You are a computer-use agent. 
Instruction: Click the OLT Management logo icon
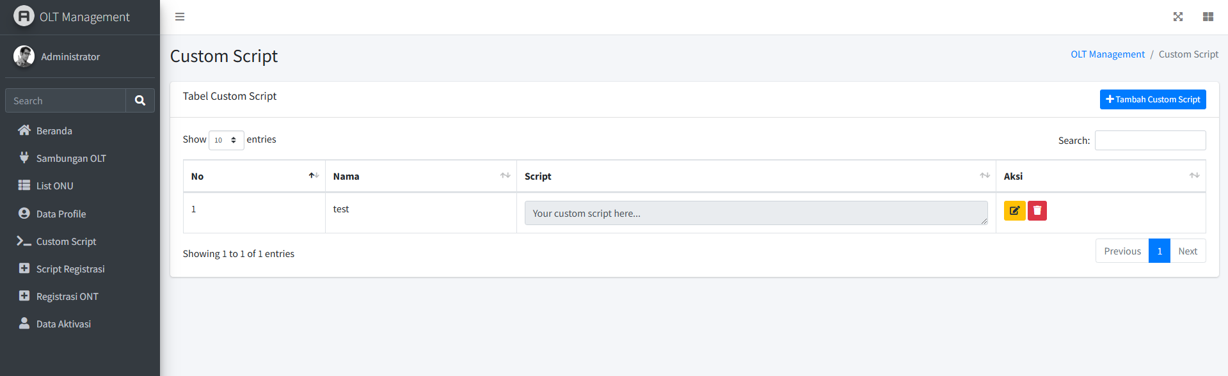tap(24, 16)
